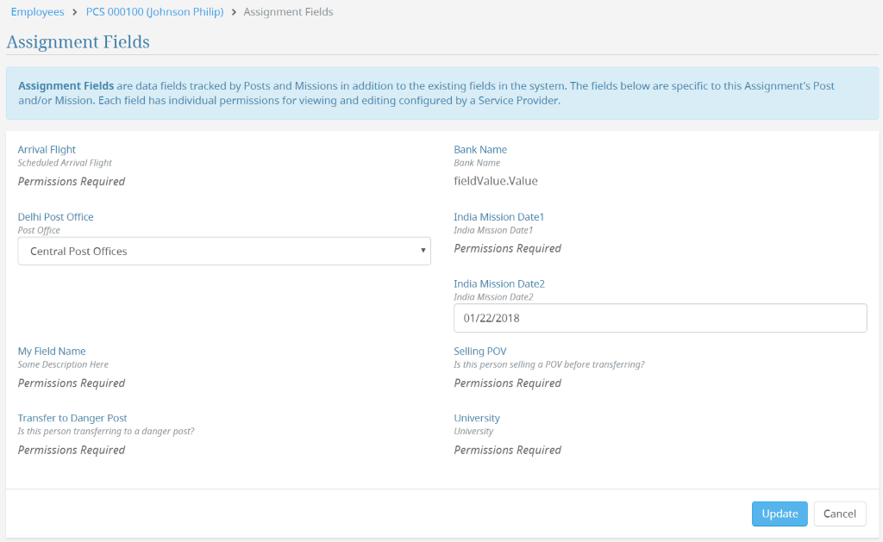
Task: Select the fieldValue.Value text
Action: tap(496, 181)
